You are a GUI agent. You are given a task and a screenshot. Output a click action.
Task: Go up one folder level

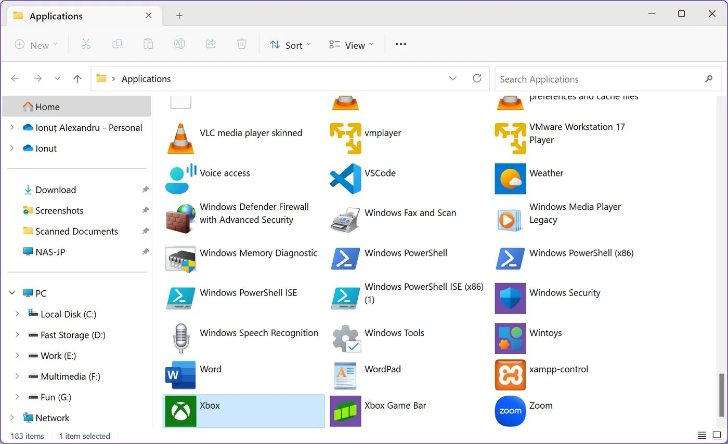[x=77, y=79]
